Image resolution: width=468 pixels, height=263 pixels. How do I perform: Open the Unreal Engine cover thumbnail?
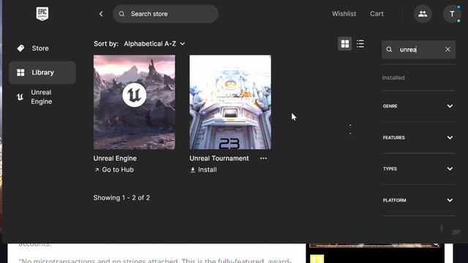click(135, 102)
